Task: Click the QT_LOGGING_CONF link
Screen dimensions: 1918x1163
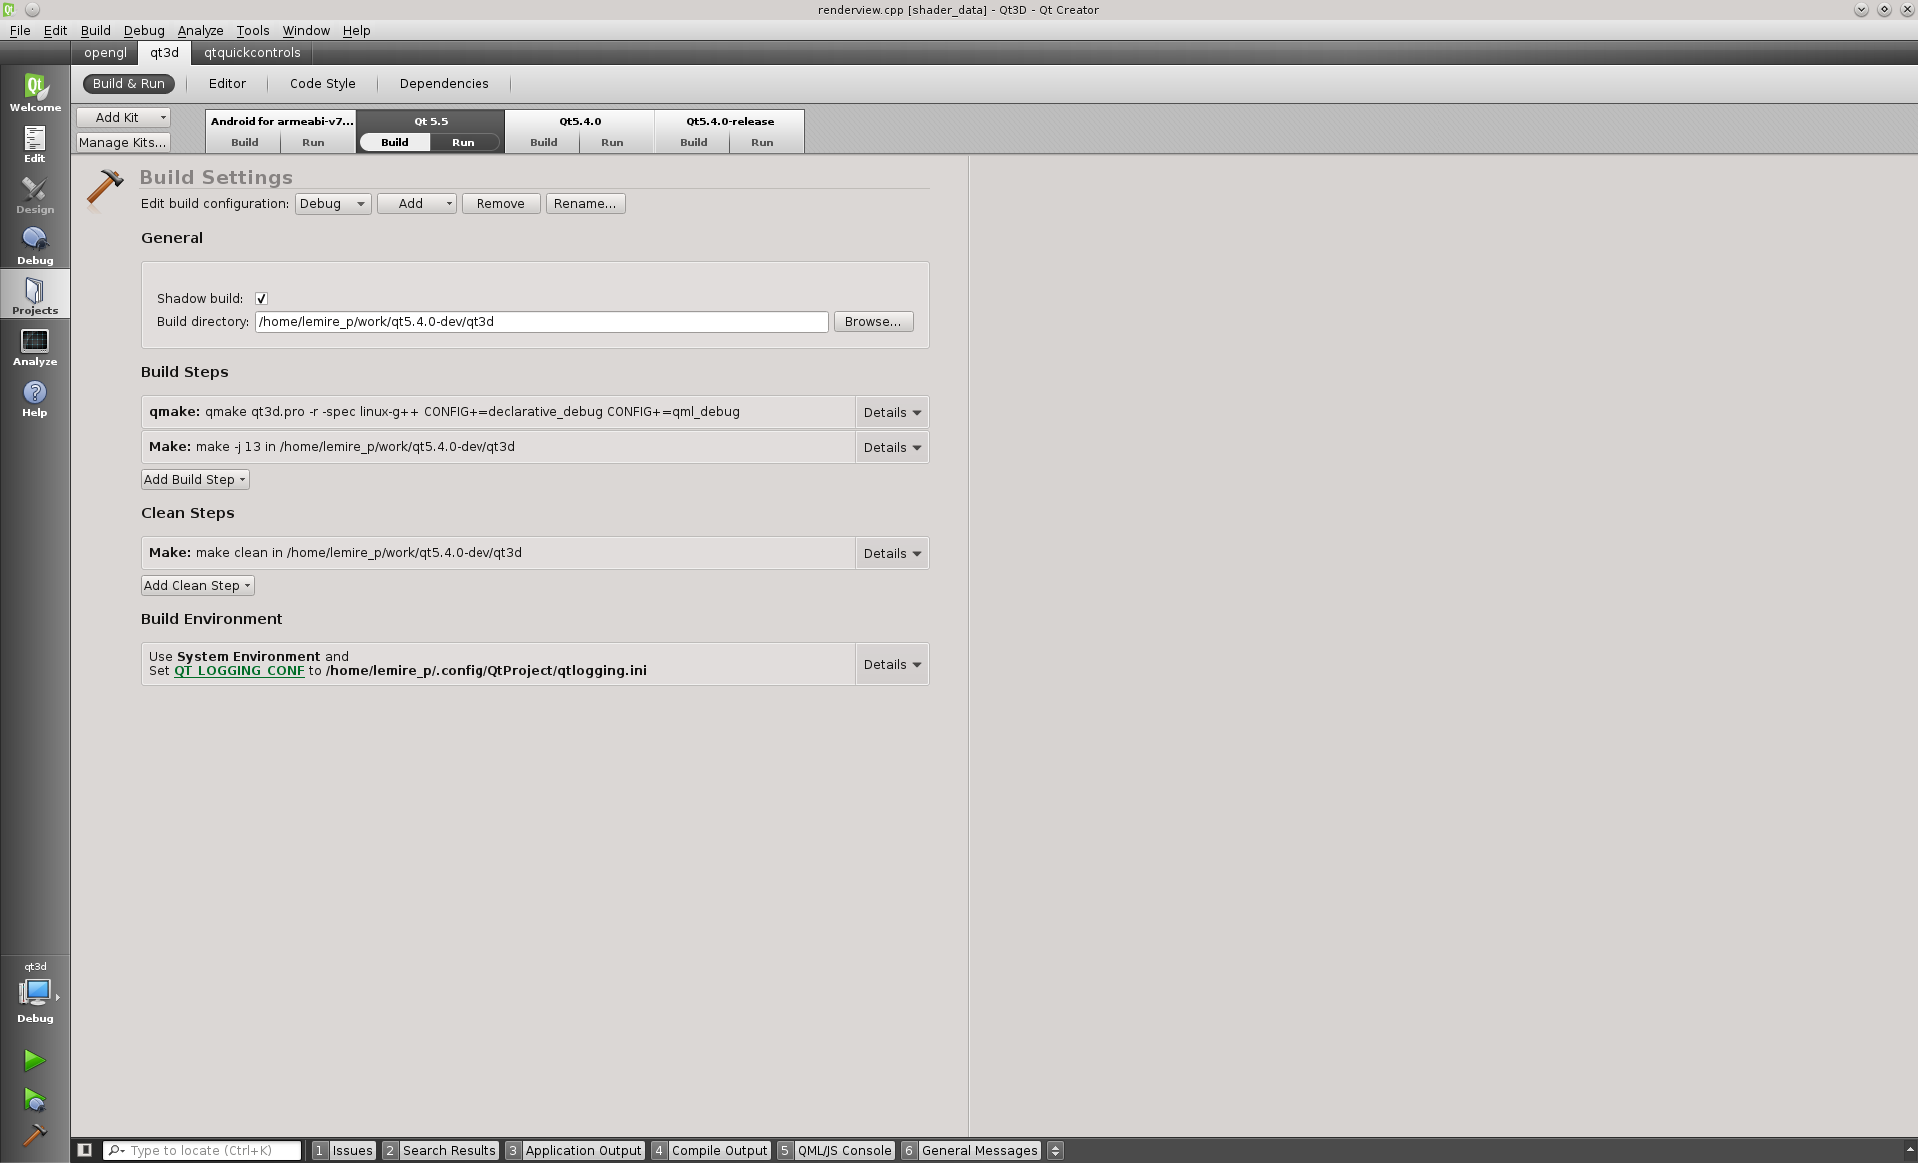Action: click(x=239, y=670)
